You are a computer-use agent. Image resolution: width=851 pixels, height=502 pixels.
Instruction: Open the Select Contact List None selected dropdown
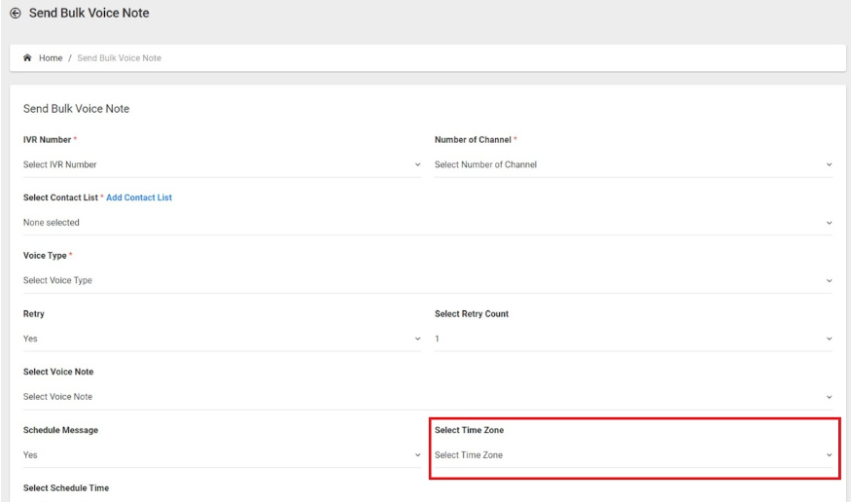tap(428, 223)
